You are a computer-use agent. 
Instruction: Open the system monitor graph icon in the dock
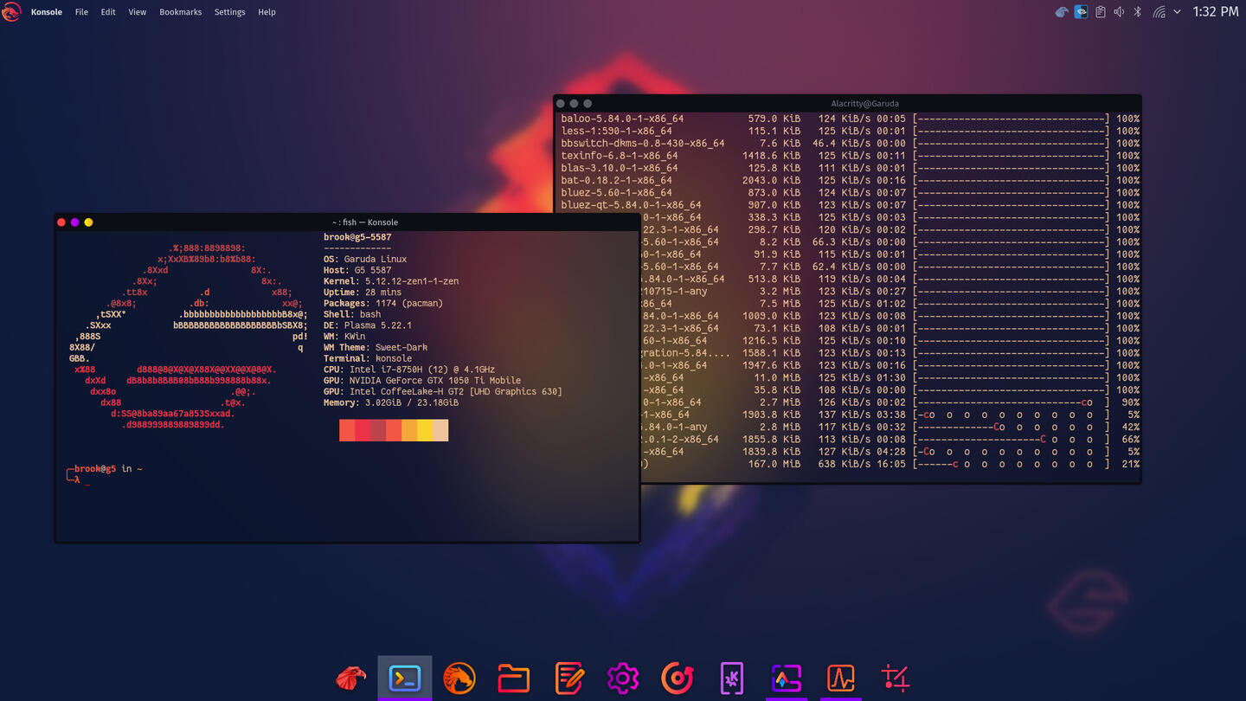[x=840, y=678]
